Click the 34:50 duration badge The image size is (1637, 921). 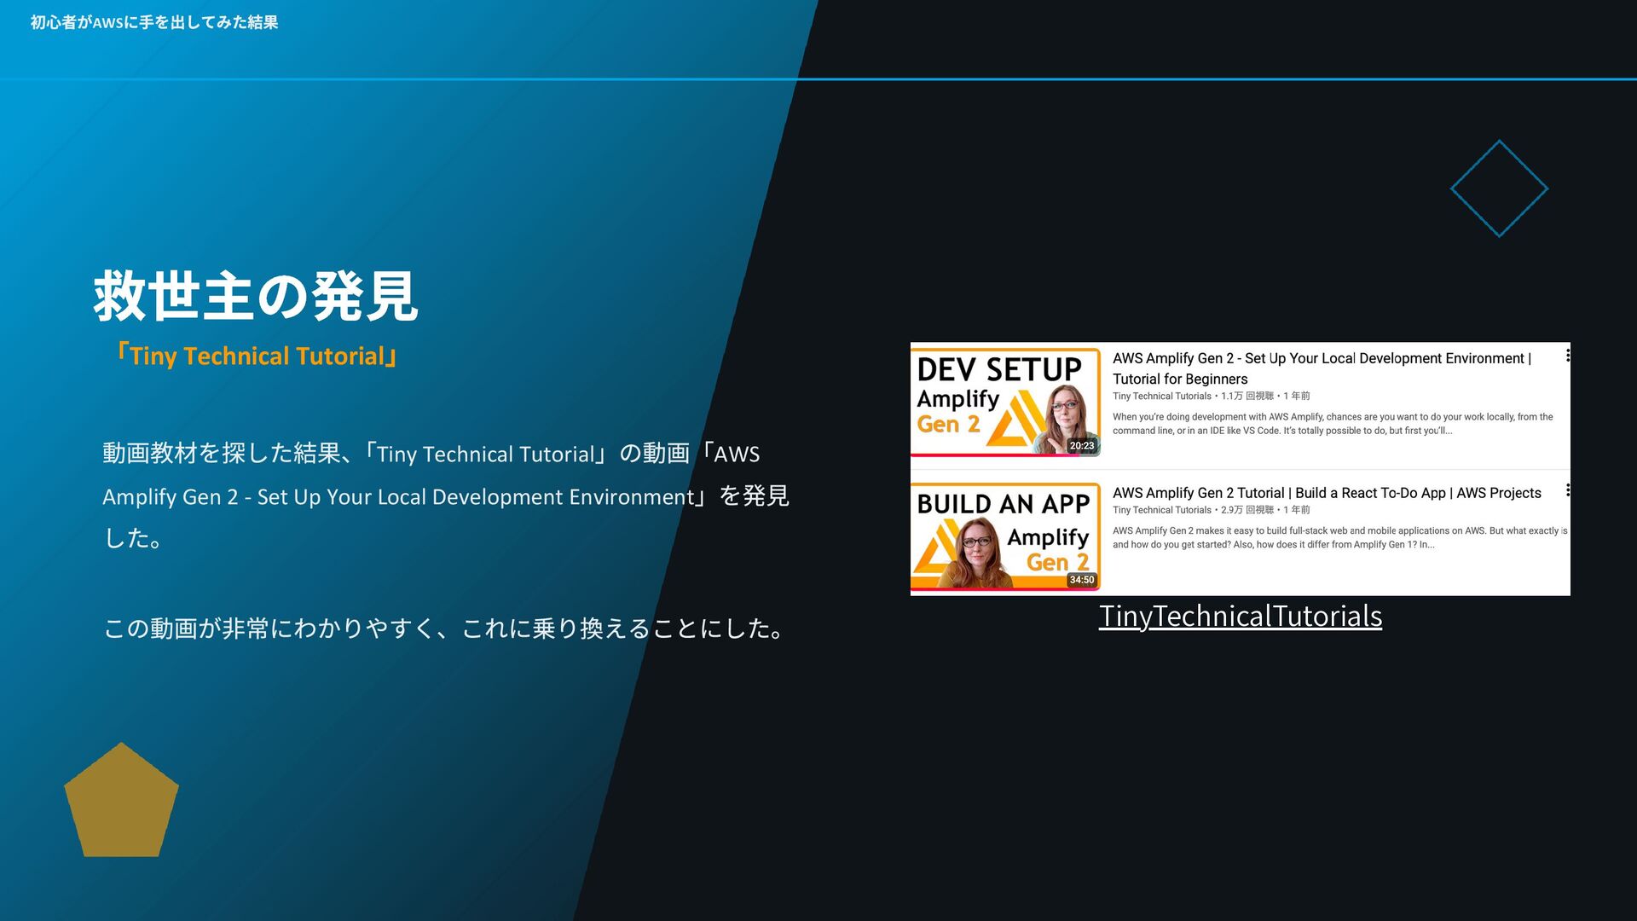(1081, 580)
